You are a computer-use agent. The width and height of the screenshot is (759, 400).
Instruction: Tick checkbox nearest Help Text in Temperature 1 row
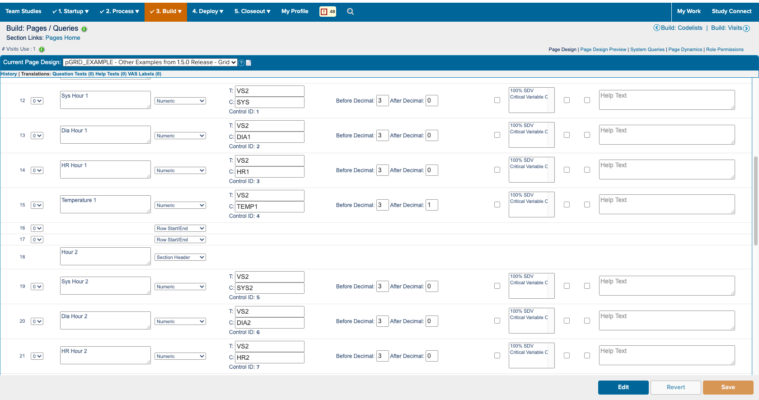tap(587, 205)
